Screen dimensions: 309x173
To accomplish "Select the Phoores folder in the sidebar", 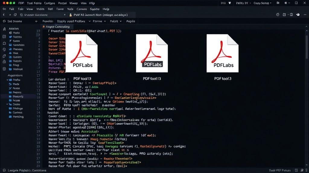I will pos(16,49).
